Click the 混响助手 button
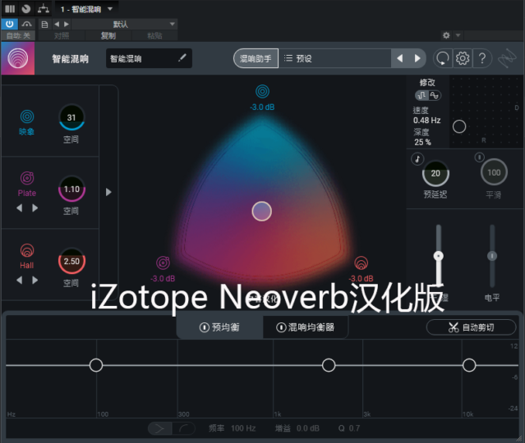Image resolution: width=525 pixels, height=443 pixels. (255, 58)
